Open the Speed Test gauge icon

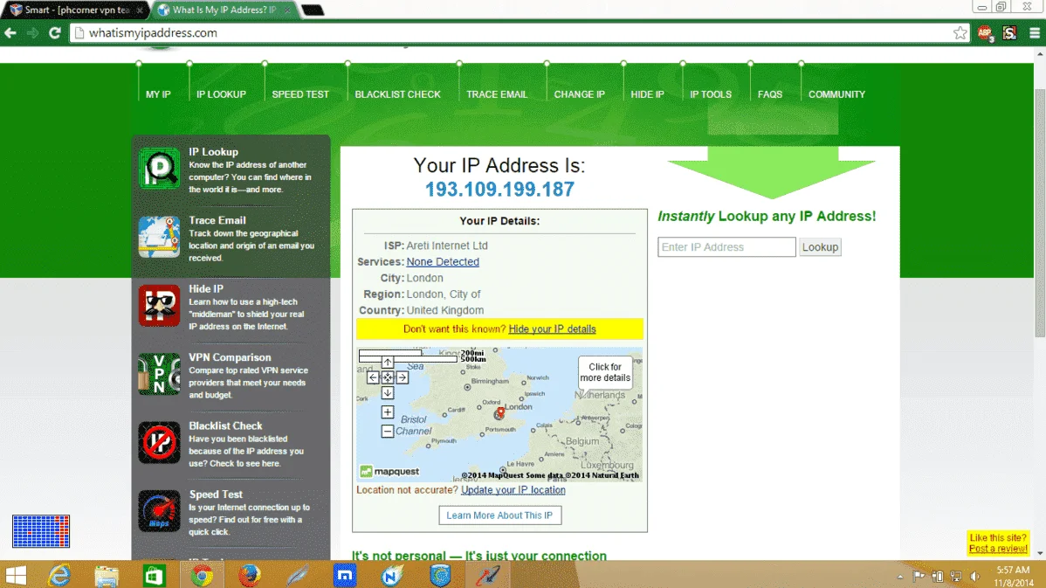coord(160,511)
